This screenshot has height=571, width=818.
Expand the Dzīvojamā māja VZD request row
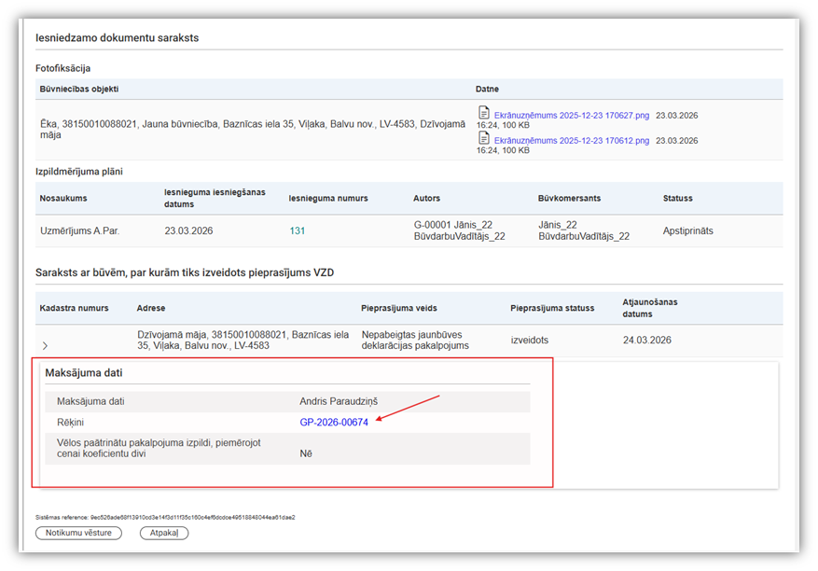[x=45, y=346]
